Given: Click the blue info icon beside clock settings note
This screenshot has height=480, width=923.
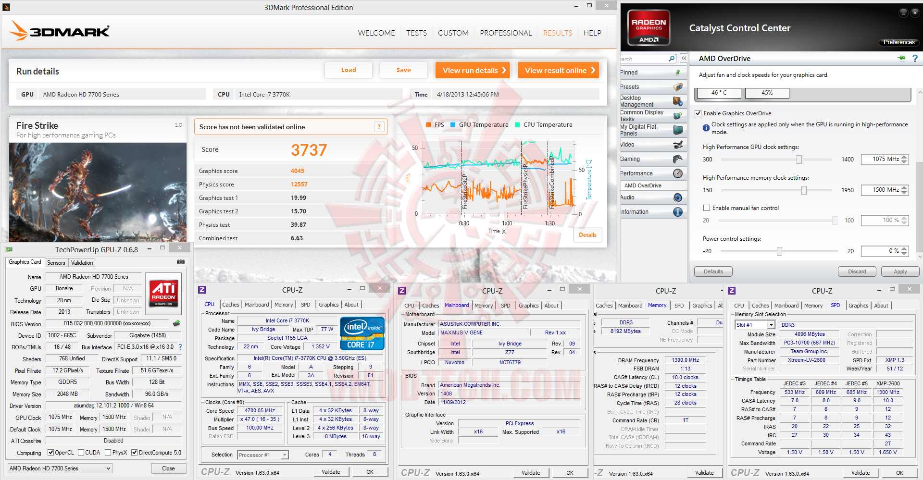Looking at the screenshot, I should click(x=706, y=128).
